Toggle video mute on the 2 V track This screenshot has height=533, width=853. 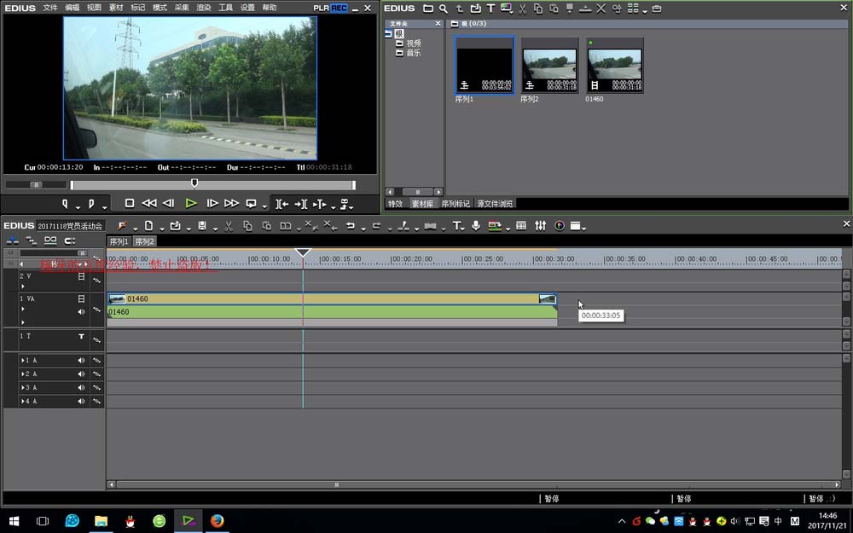pyautogui.click(x=82, y=276)
